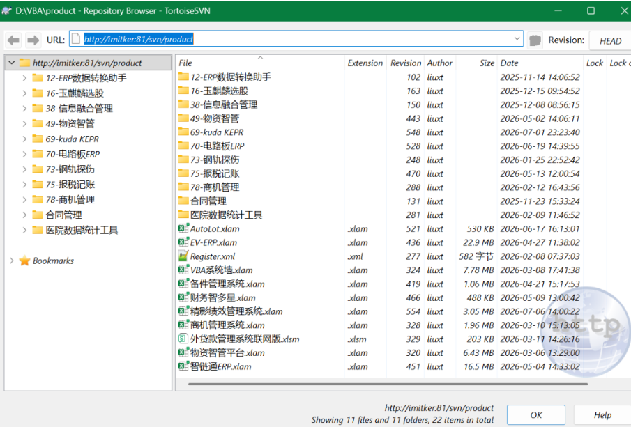Select 财务智多星.xlam file icon
The image size is (631, 427).
pyautogui.click(x=183, y=297)
